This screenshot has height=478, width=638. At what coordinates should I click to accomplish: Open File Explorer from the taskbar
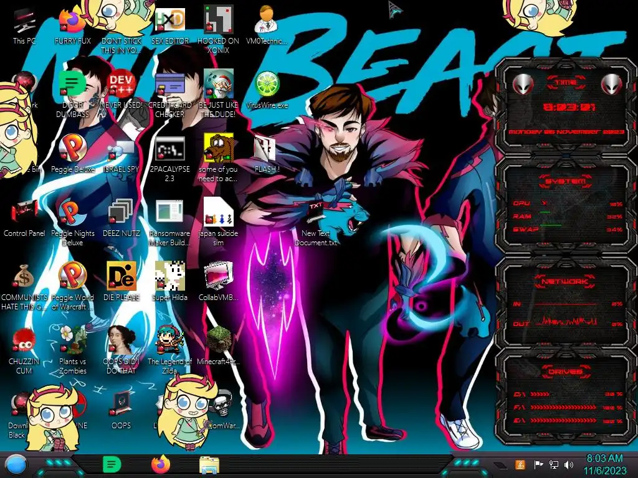tap(209, 466)
